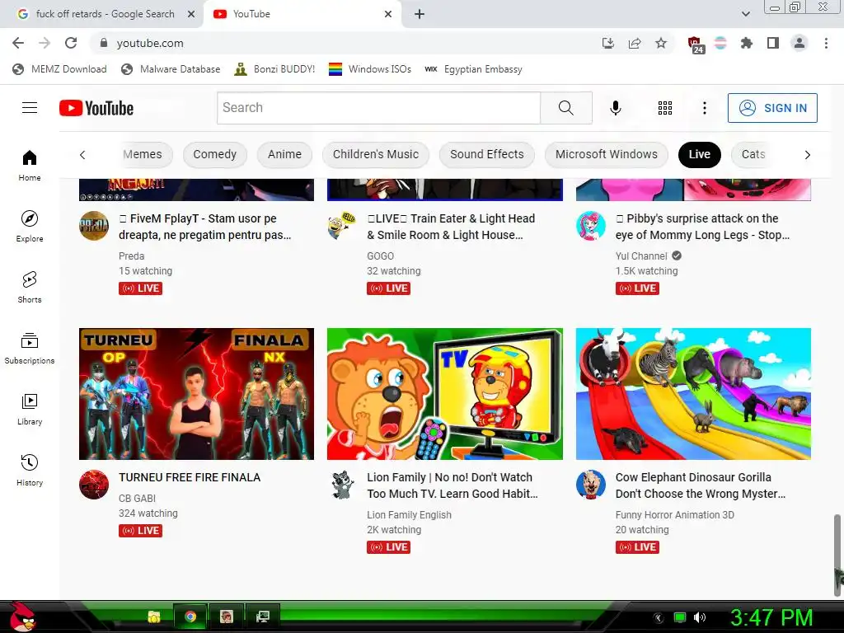Select the Cats chip
Screen dimensions: 844x633
click(753, 154)
